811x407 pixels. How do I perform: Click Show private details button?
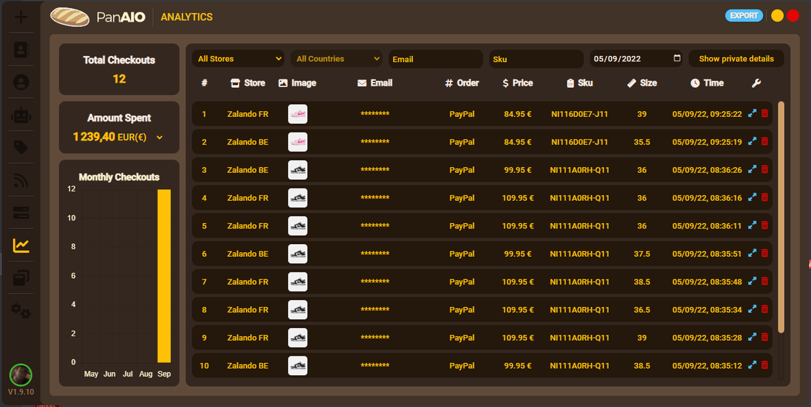(x=737, y=59)
